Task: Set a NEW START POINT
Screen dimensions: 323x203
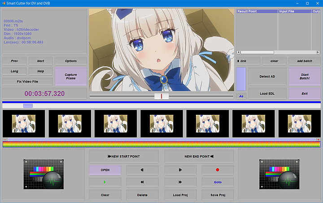Action: coord(124,156)
